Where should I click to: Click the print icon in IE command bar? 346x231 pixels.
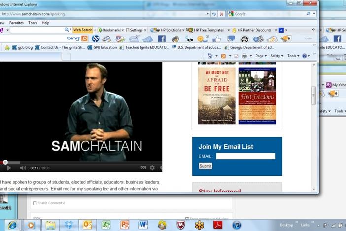[x=244, y=56]
